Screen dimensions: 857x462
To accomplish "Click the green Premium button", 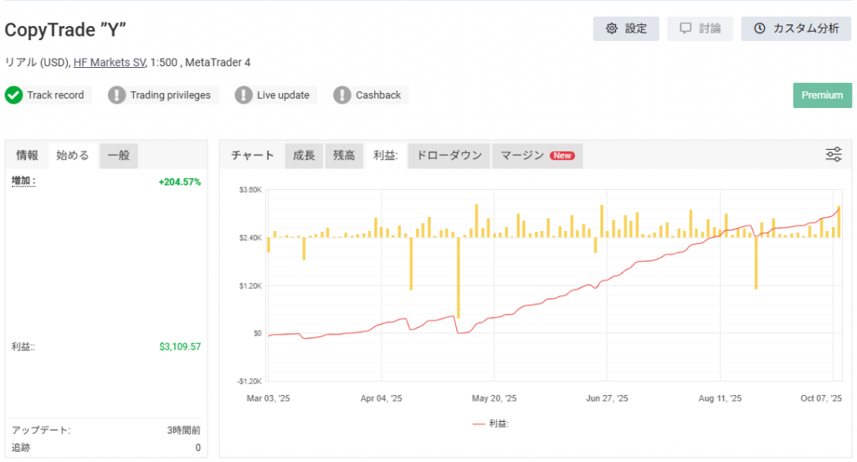I will pyautogui.click(x=822, y=95).
